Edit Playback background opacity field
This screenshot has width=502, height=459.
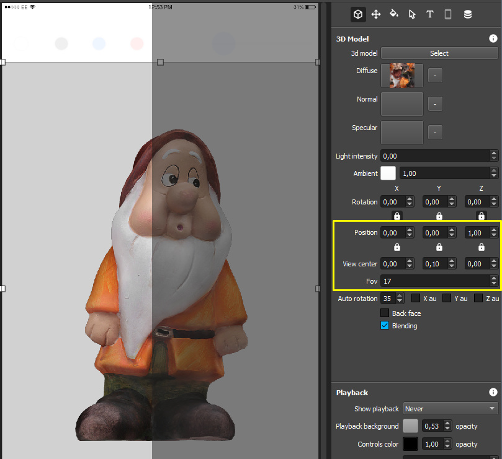433,426
